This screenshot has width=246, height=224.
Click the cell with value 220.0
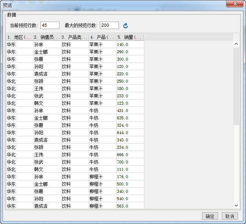(130, 74)
